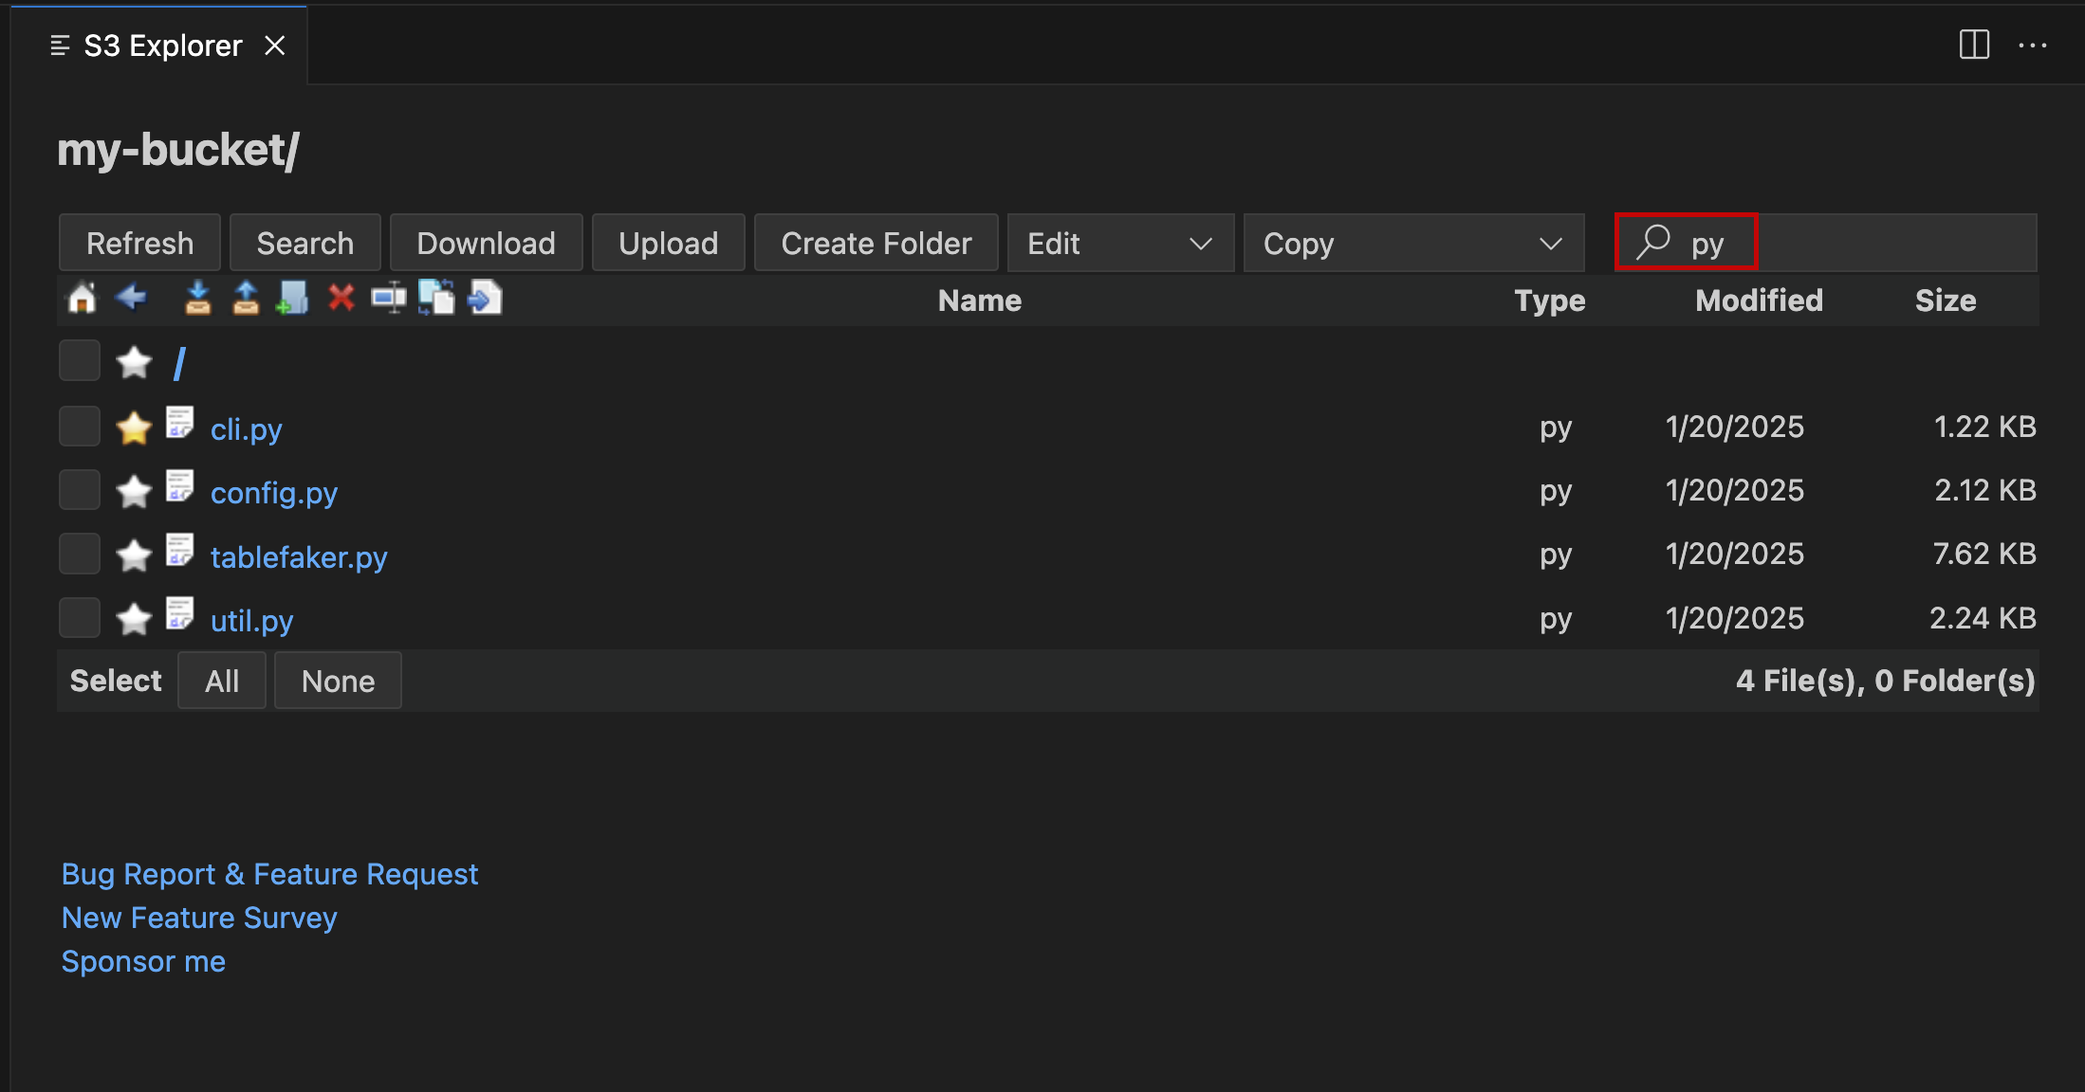Toggle the checkbox next to cli.py

point(79,426)
